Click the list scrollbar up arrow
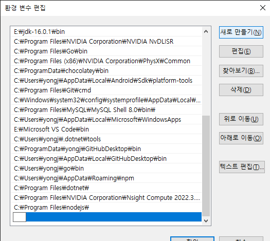This screenshot has width=270, height=241. pyautogui.click(x=206, y=31)
